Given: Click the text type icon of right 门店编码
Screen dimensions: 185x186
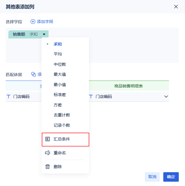Looking at the screenshot, I should [91, 97].
